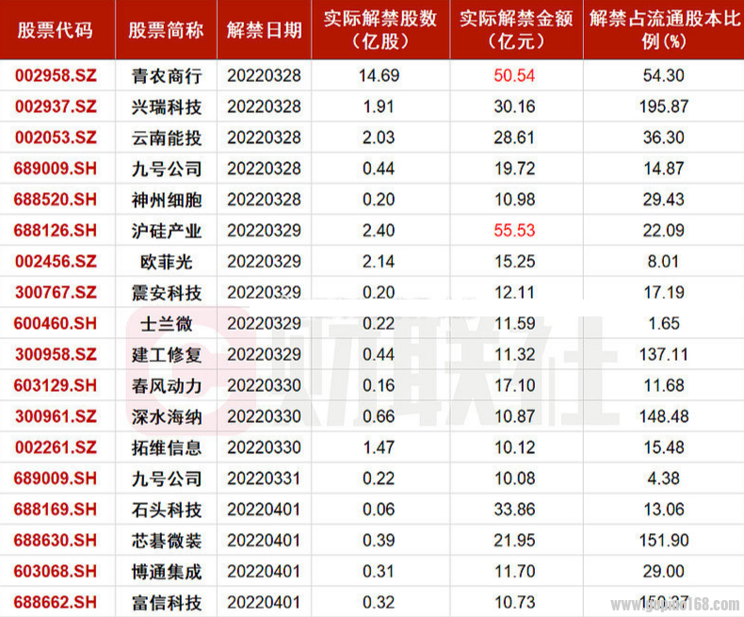744x617 pixels.
Task: Click the 股票简称 column header
Action: click(166, 30)
